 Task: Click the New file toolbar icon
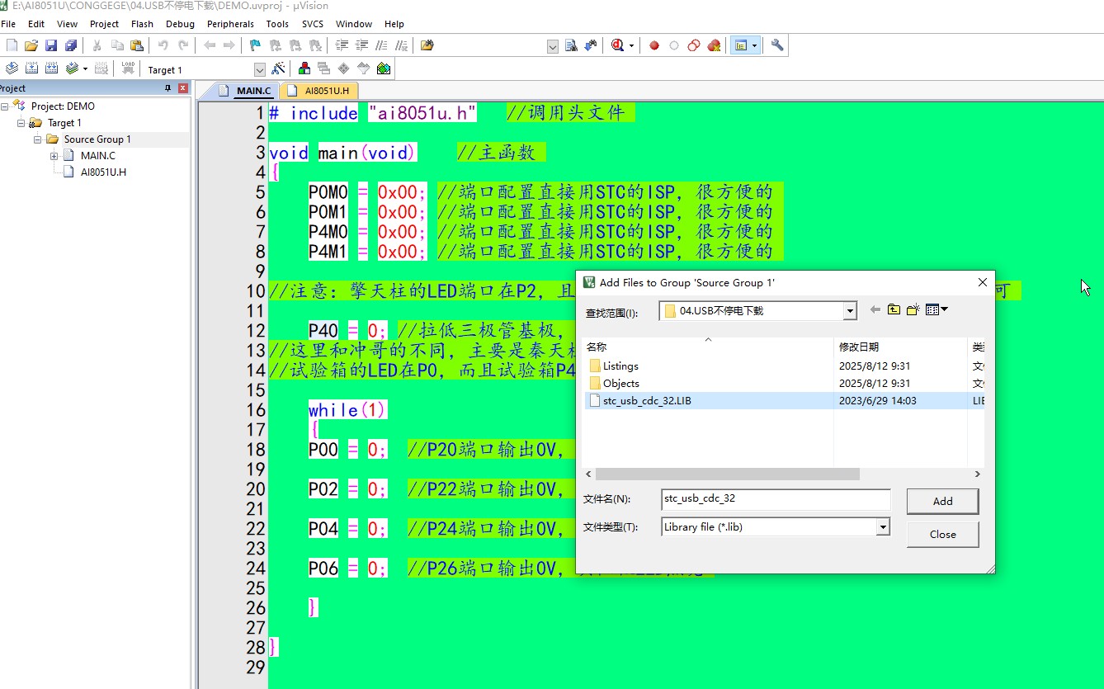click(12, 45)
